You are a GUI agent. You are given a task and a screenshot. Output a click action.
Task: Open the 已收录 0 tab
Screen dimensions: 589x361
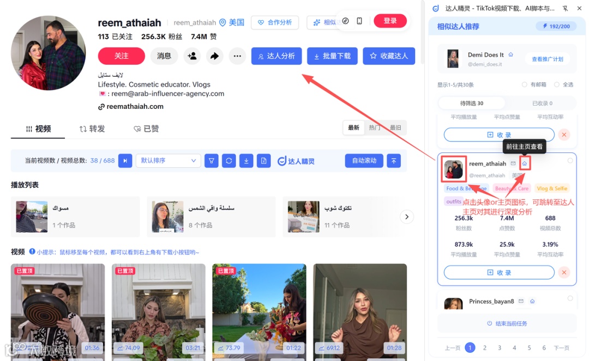click(542, 103)
